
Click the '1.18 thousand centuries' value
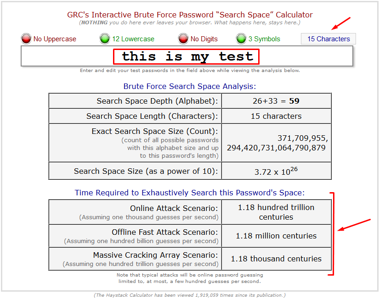coord(276,259)
